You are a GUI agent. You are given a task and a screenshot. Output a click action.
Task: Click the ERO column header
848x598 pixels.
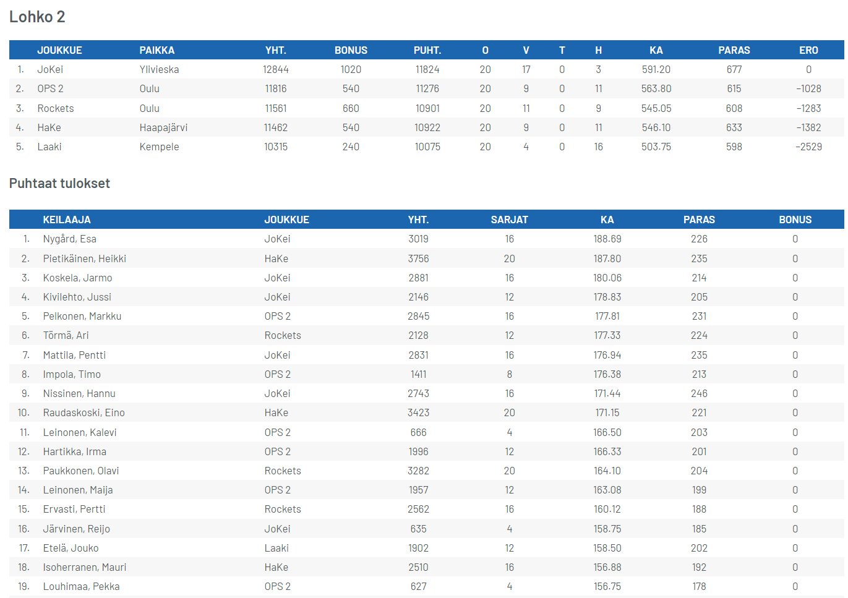[808, 50]
